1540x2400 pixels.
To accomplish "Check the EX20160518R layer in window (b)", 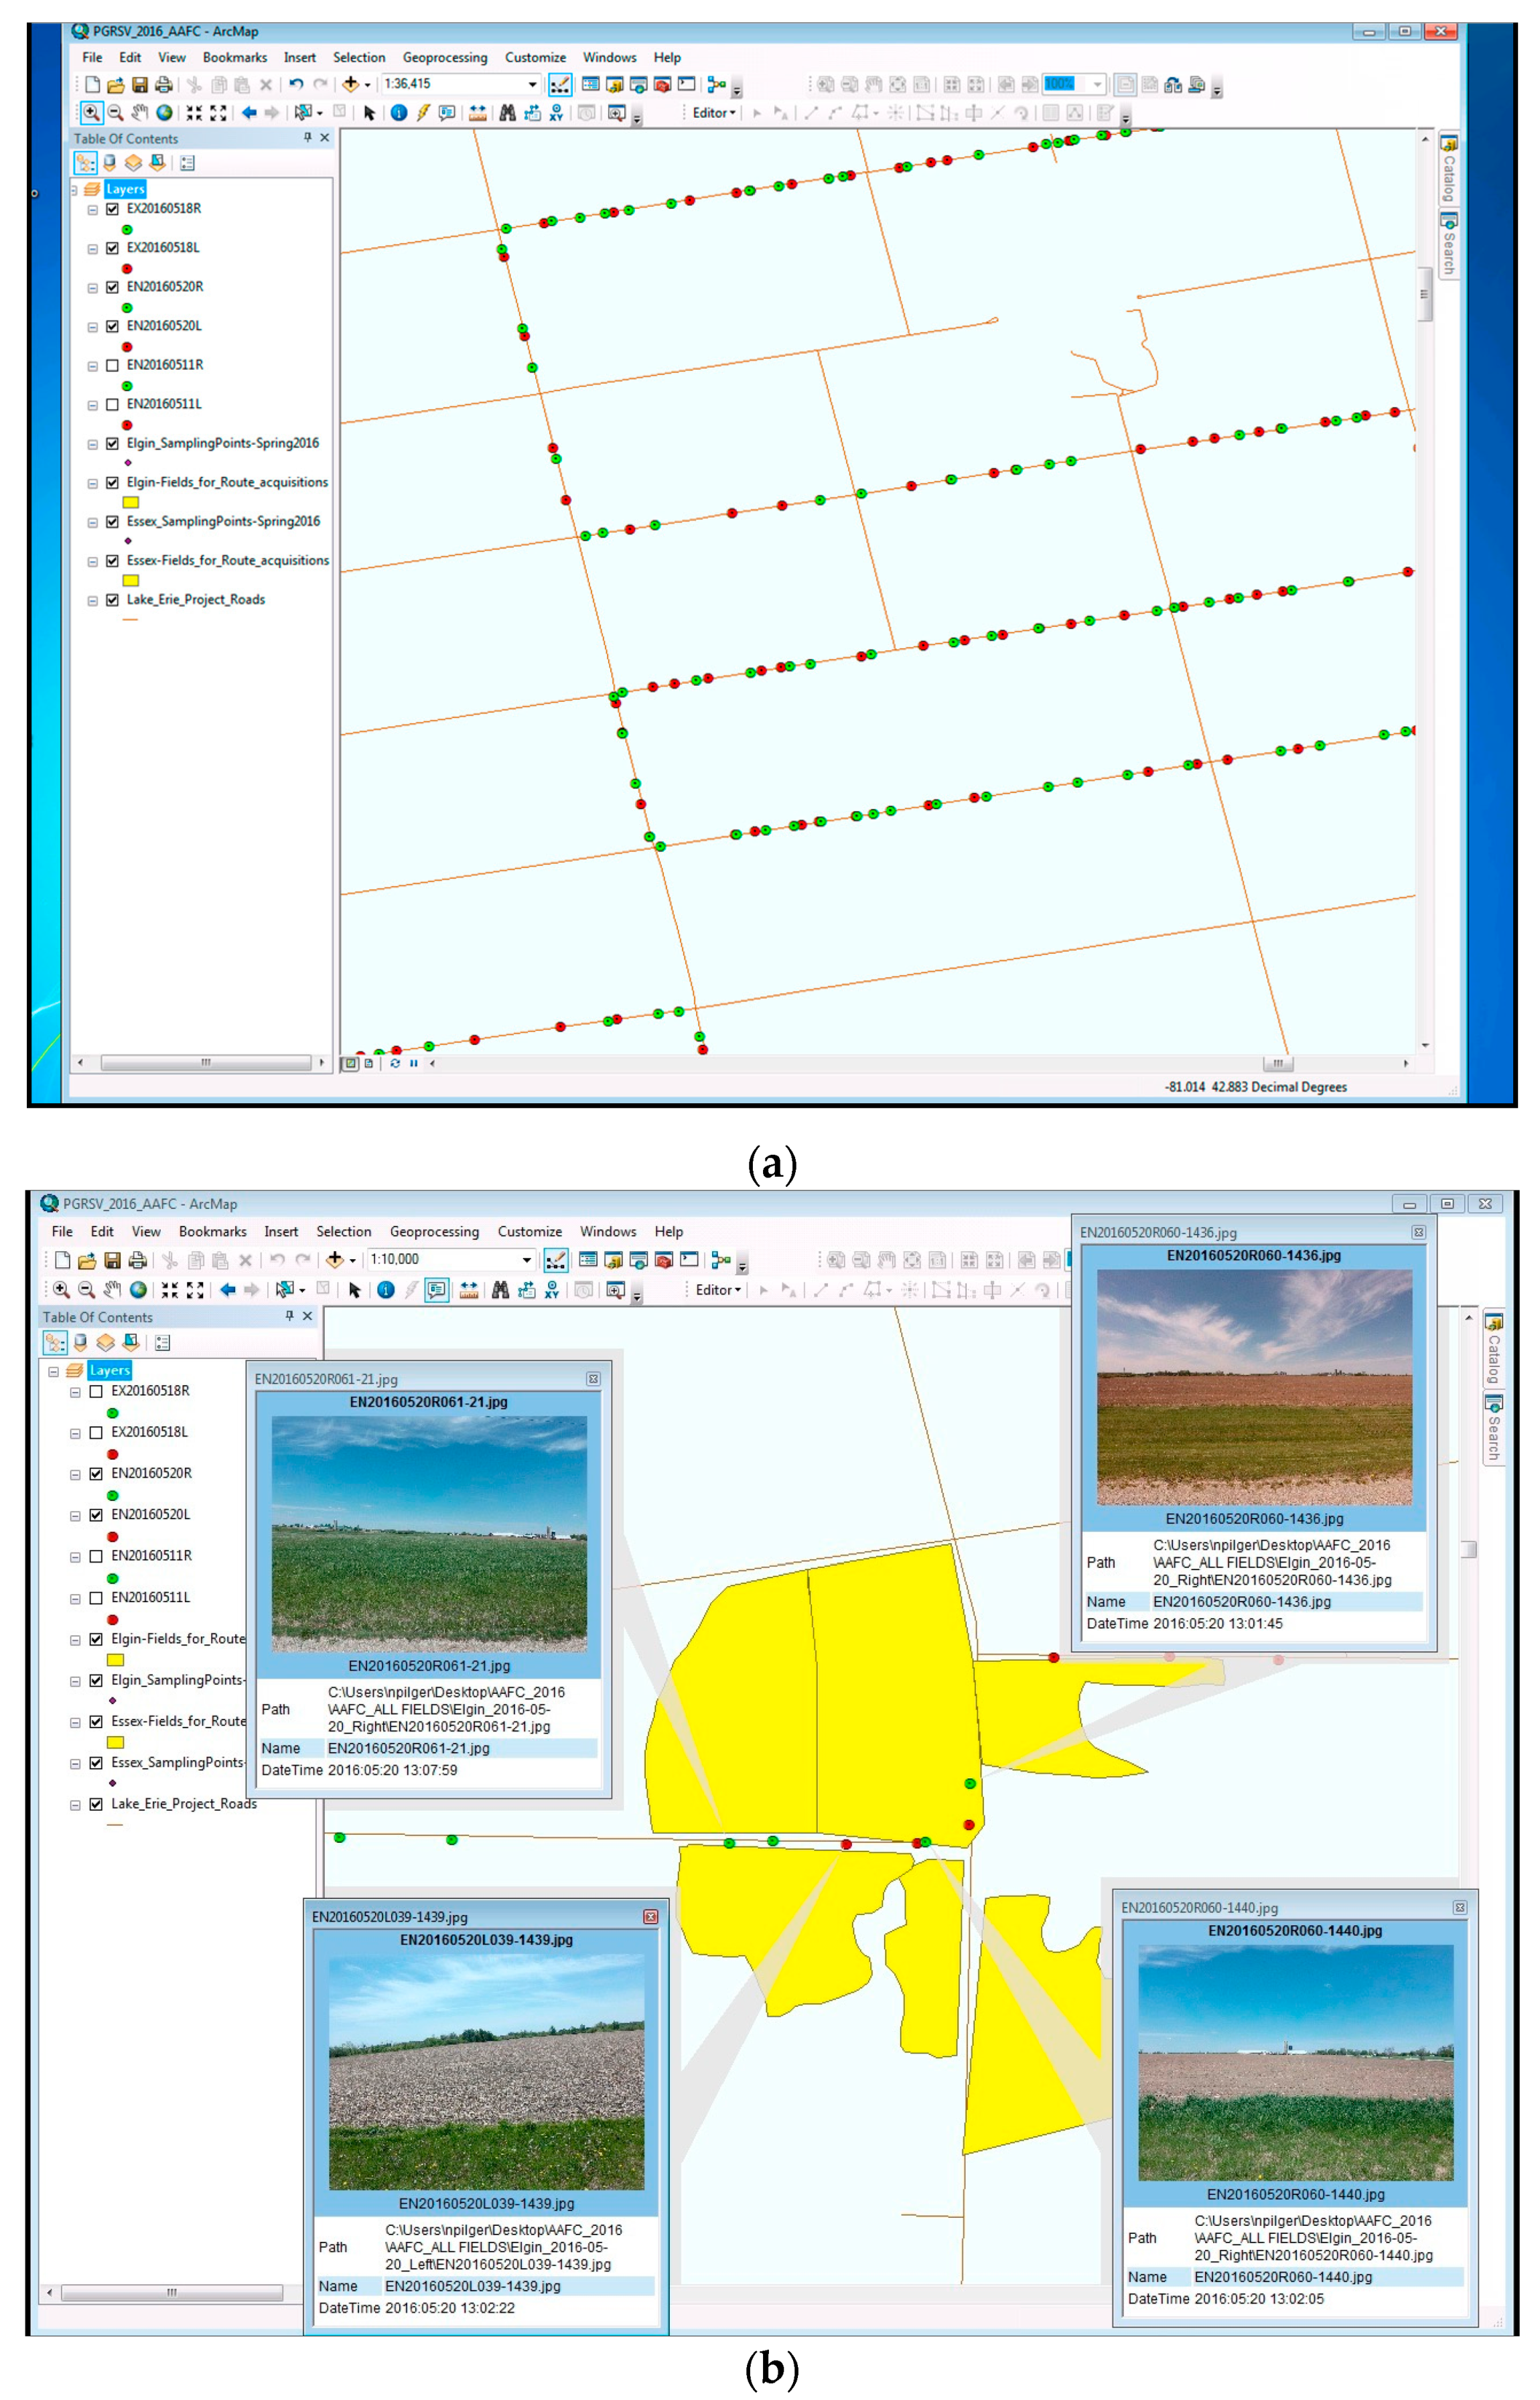I will [96, 1391].
